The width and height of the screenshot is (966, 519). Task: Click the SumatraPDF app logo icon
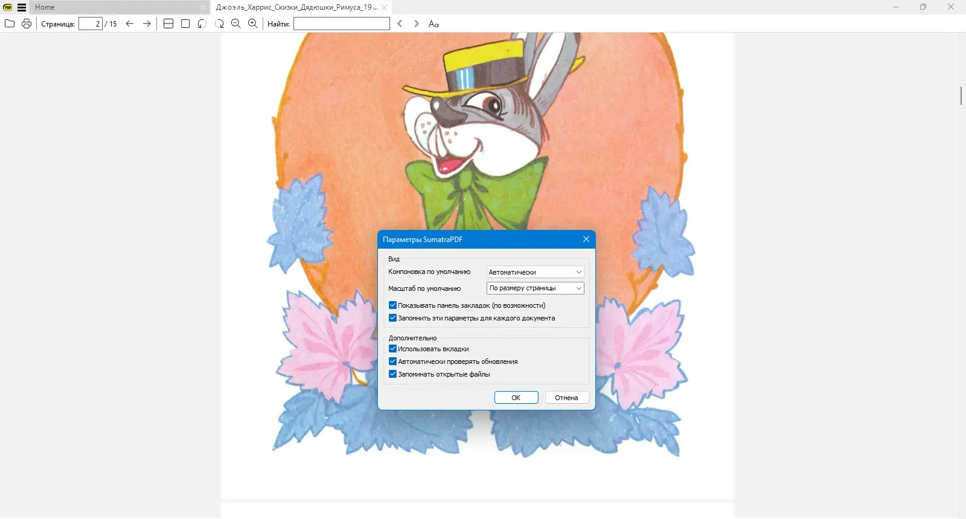pyautogui.click(x=8, y=7)
